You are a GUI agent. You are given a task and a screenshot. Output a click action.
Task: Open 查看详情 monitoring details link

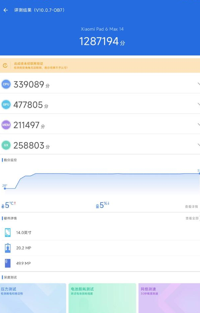click(x=191, y=207)
